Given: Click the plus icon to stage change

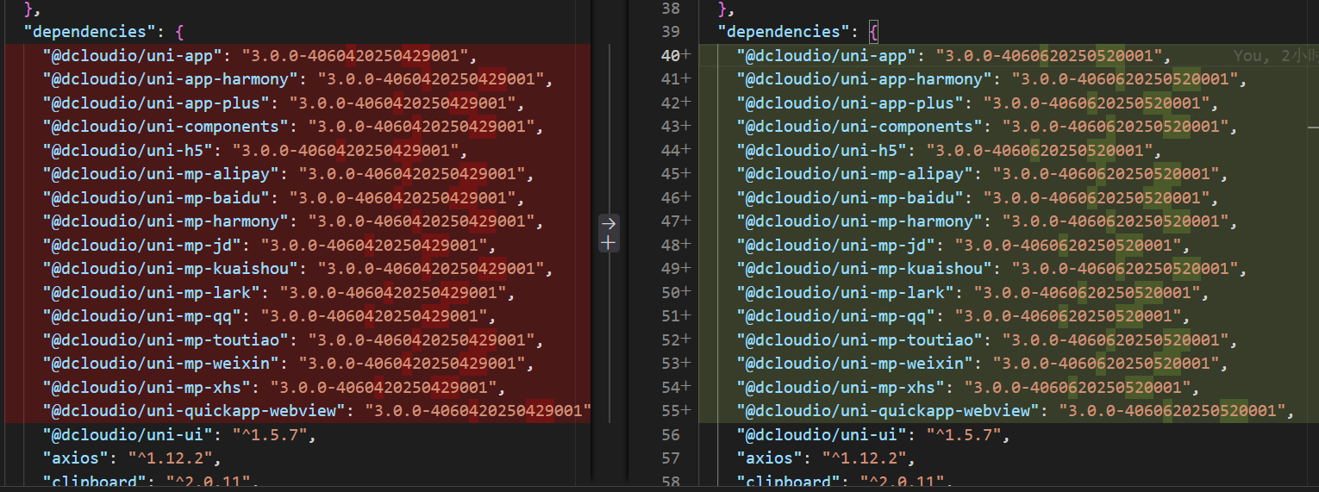Looking at the screenshot, I should (x=609, y=243).
